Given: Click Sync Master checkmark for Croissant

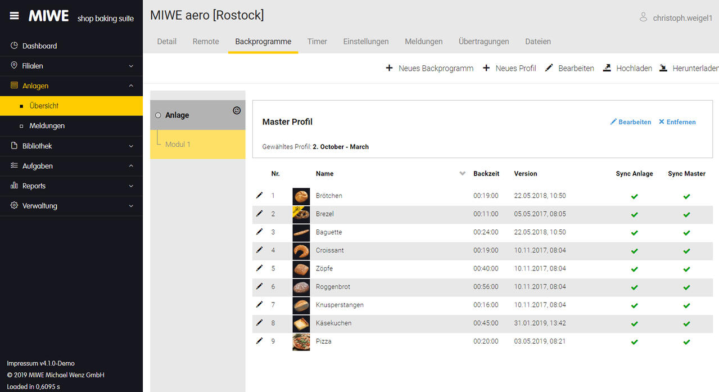Looking at the screenshot, I should click(x=687, y=251).
